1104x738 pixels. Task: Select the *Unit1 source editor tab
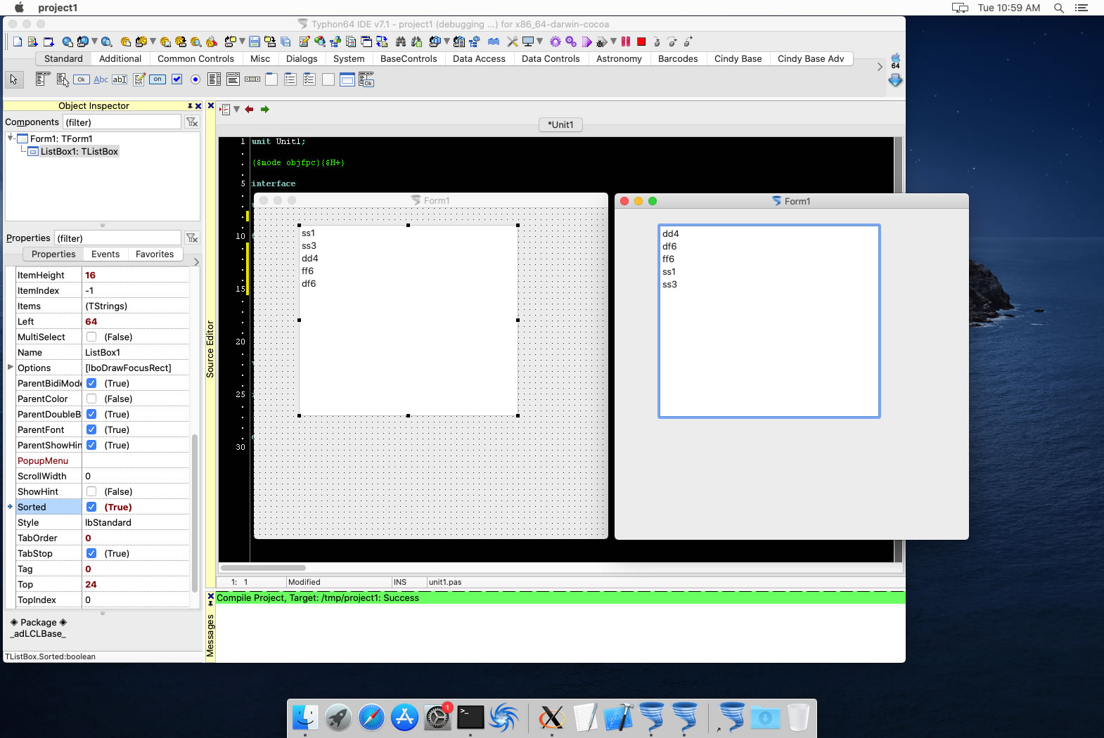pos(560,124)
